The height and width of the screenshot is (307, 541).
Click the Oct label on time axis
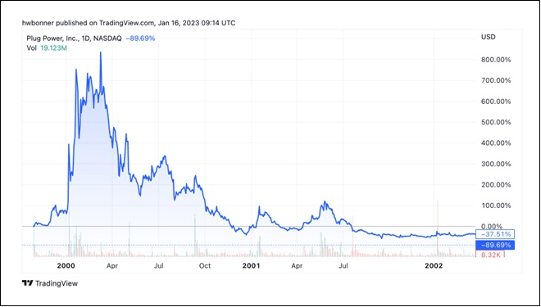pyautogui.click(x=205, y=266)
